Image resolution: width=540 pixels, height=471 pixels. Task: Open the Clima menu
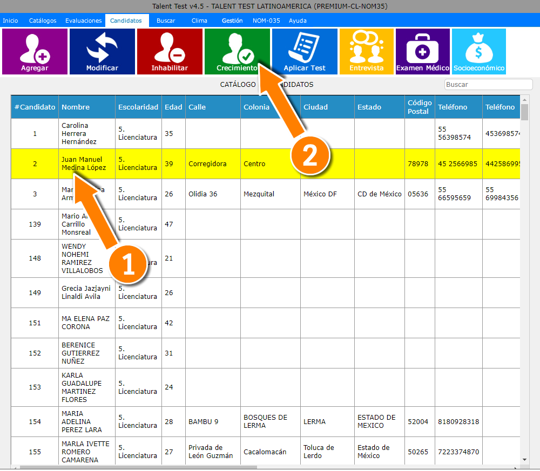coord(199,21)
